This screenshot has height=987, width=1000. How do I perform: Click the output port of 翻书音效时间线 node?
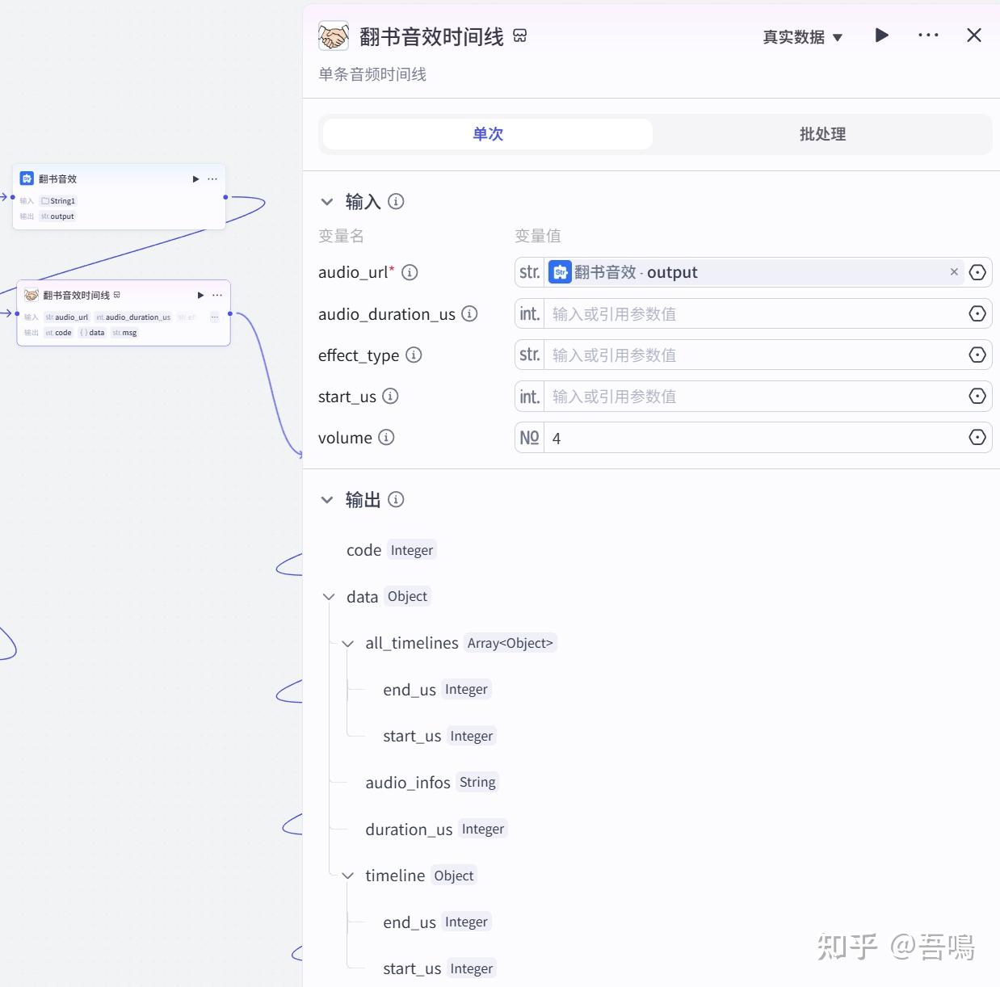pyautogui.click(x=230, y=313)
